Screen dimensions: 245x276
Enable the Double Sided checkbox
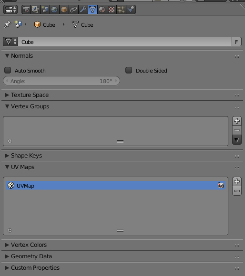[129, 70]
